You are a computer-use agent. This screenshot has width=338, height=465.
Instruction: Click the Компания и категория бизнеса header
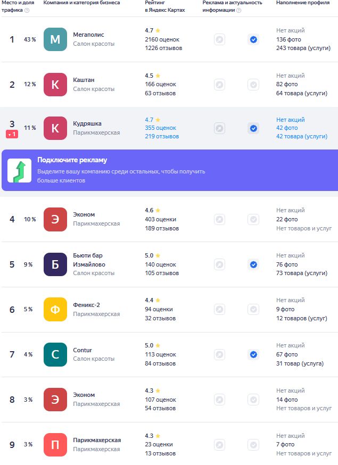[81, 3]
